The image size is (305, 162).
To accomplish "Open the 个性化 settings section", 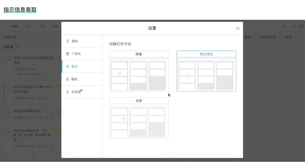I will coord(82,54).
